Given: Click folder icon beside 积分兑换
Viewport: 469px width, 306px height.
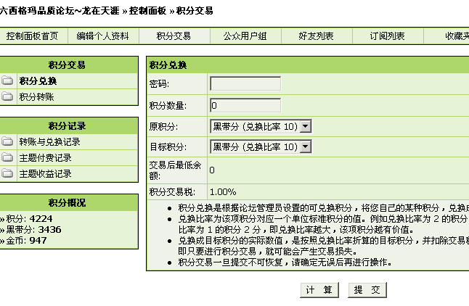Looking at the screenshot, I should pos(7,81).
